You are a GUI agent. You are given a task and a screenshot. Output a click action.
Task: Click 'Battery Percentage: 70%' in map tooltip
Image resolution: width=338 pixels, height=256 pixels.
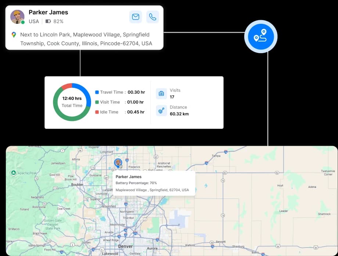136,183
